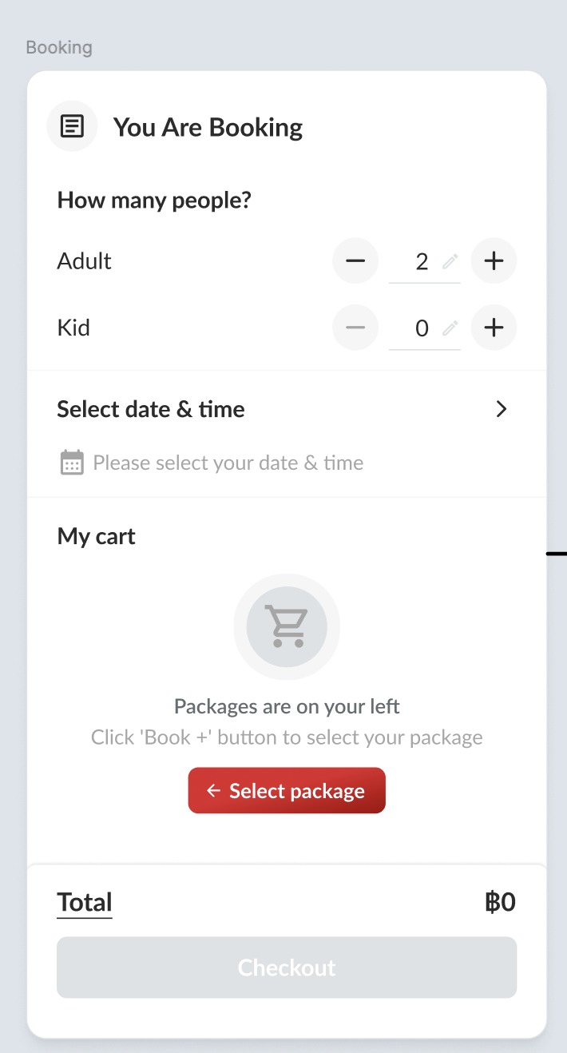This screenshot has width=567, height=1053.
Task: Open the 'Select date & time' section
Action: [x=151, y=409]
